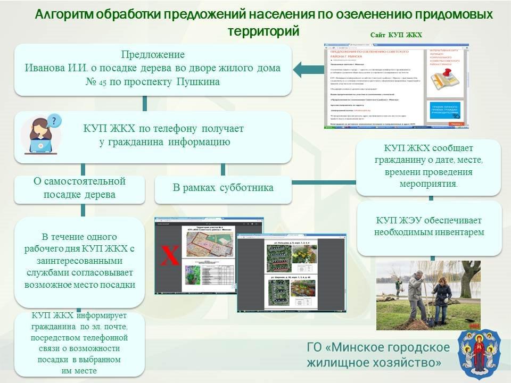Click the Minsk coat of arms emblem

tap(479, 355)
